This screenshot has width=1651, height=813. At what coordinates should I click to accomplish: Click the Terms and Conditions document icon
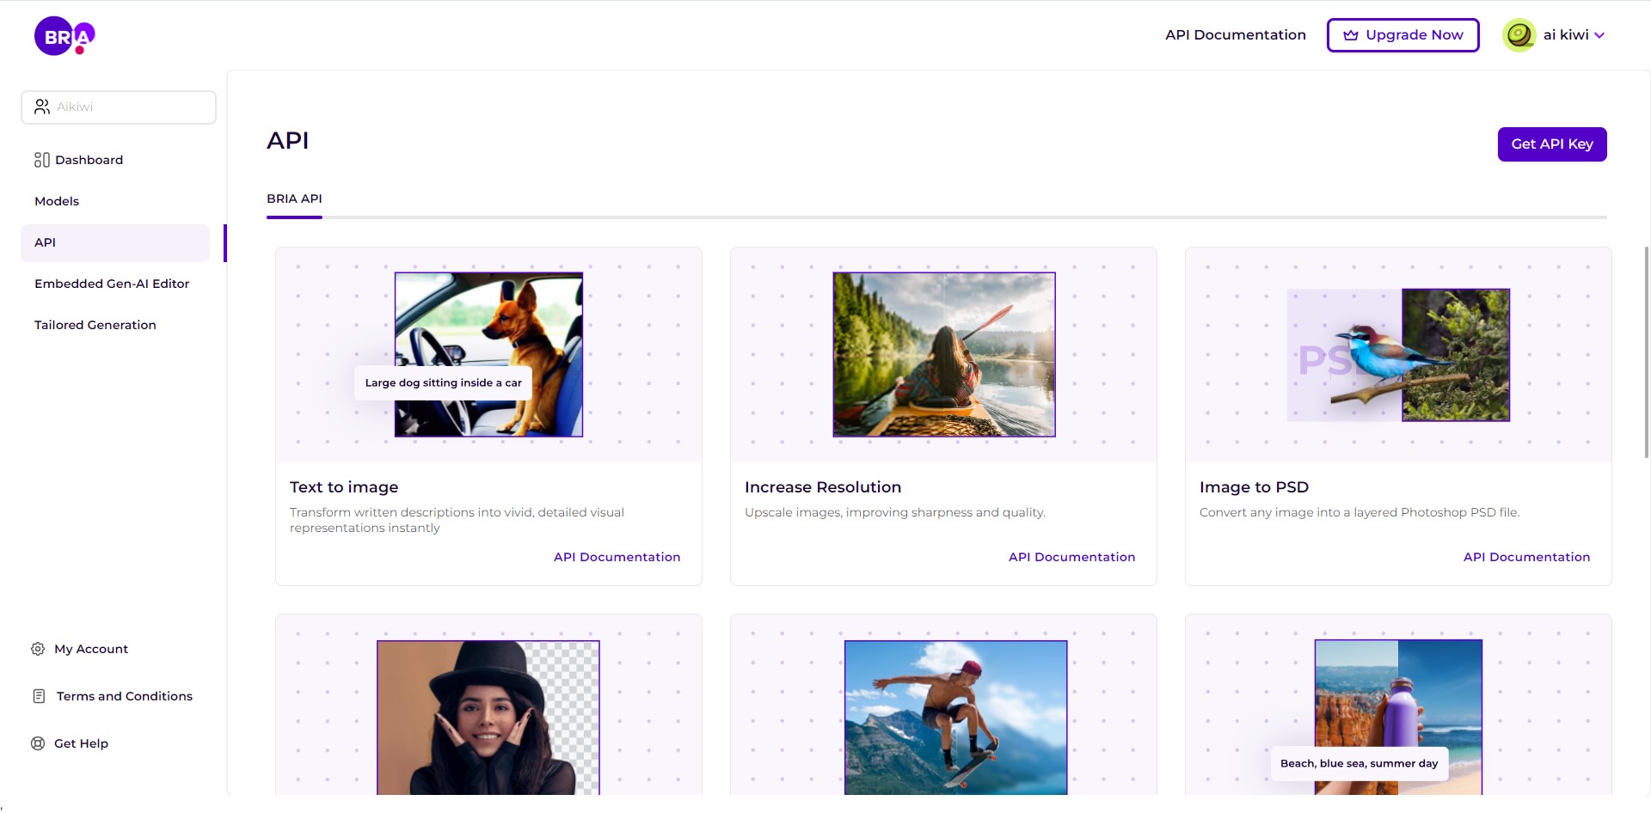point(39,696)
